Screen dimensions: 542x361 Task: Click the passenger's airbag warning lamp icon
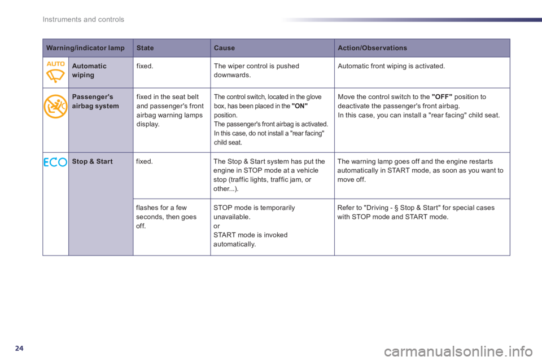(56, 107)
